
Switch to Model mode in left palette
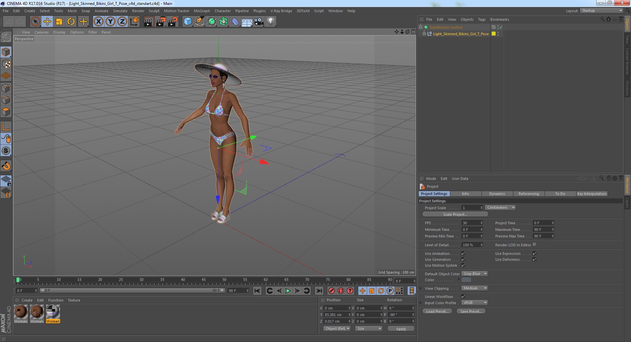pyautogui.click(x=6, y=52)
